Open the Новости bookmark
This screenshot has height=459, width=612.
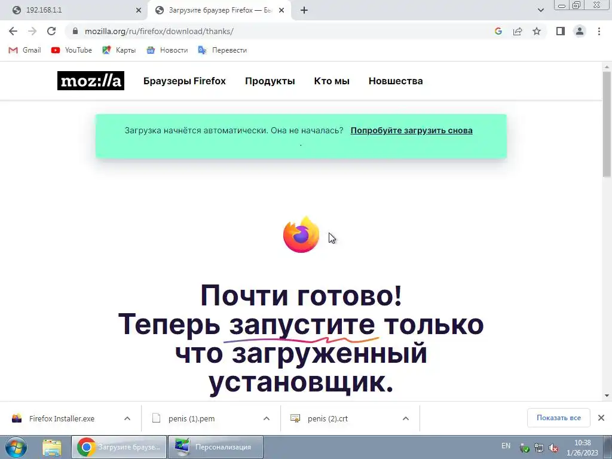coord(167,50)
